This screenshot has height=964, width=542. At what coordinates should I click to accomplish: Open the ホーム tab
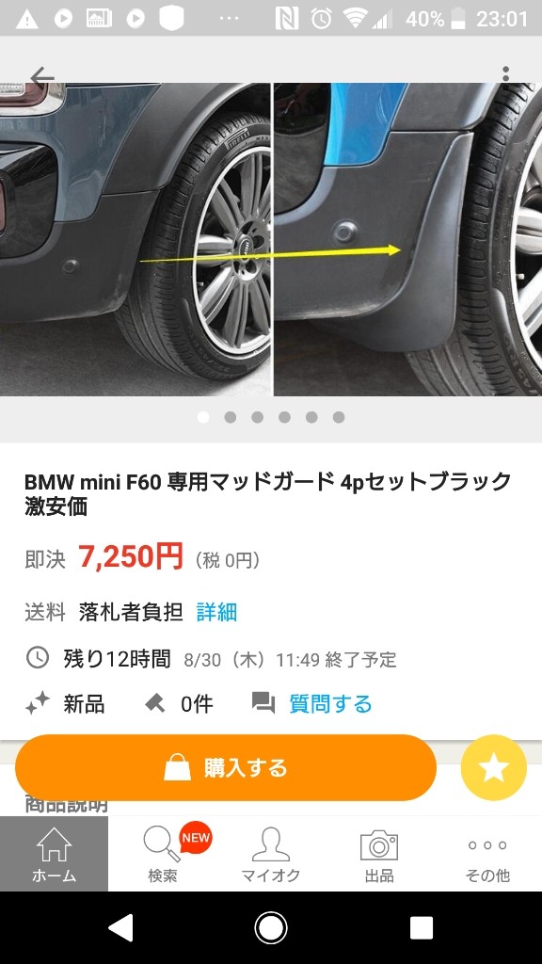[x=54, y=854]
